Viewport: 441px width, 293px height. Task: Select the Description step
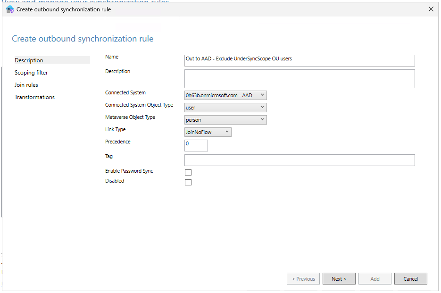[29, 60]
